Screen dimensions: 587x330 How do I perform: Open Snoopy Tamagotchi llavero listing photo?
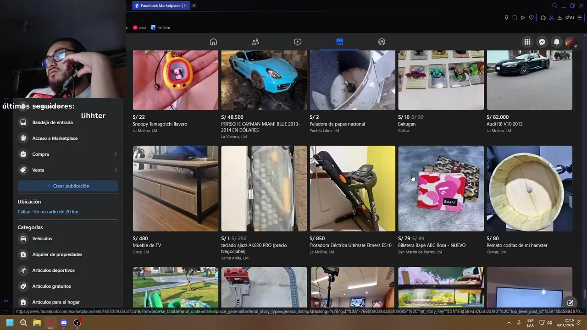pyautogui.click(x=176, y=80)
